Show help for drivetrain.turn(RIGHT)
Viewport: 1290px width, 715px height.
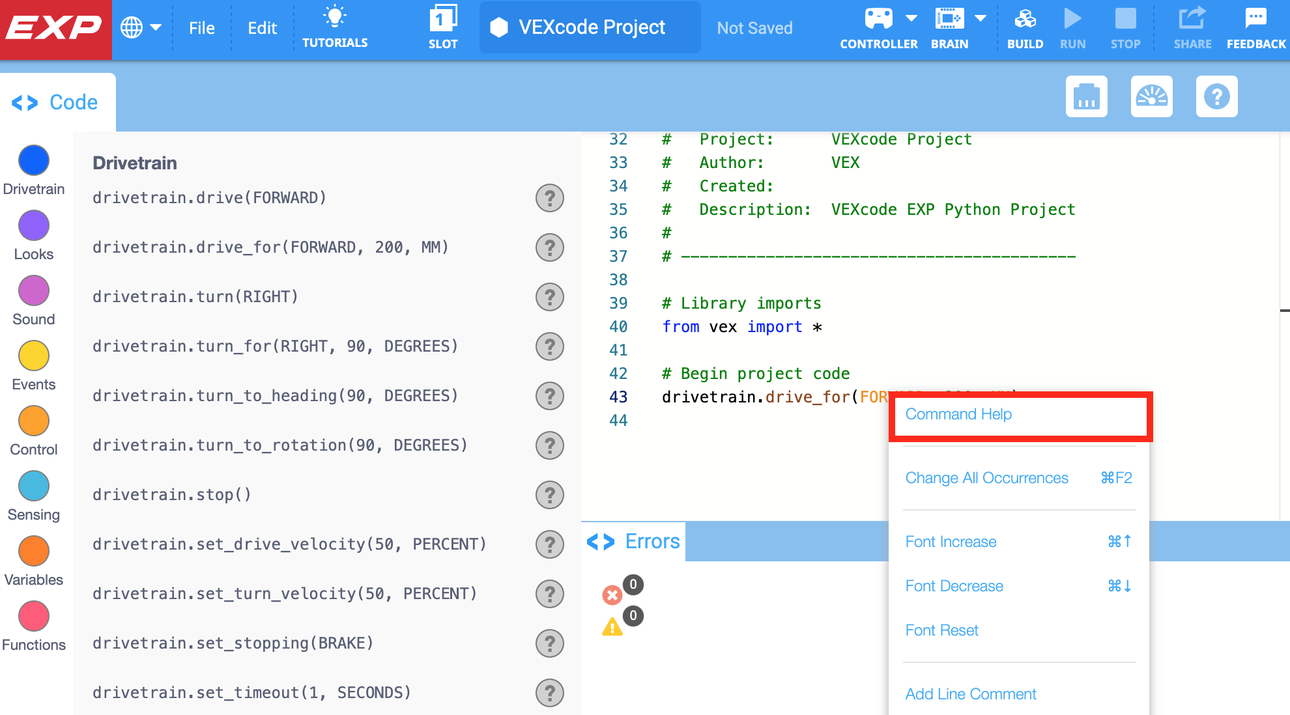551,297
